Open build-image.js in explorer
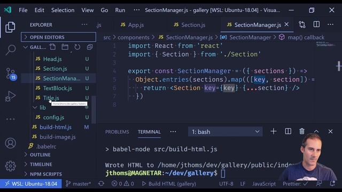This screenshot has height=192, width=342. pyautogui.click(x=58, y=137)
